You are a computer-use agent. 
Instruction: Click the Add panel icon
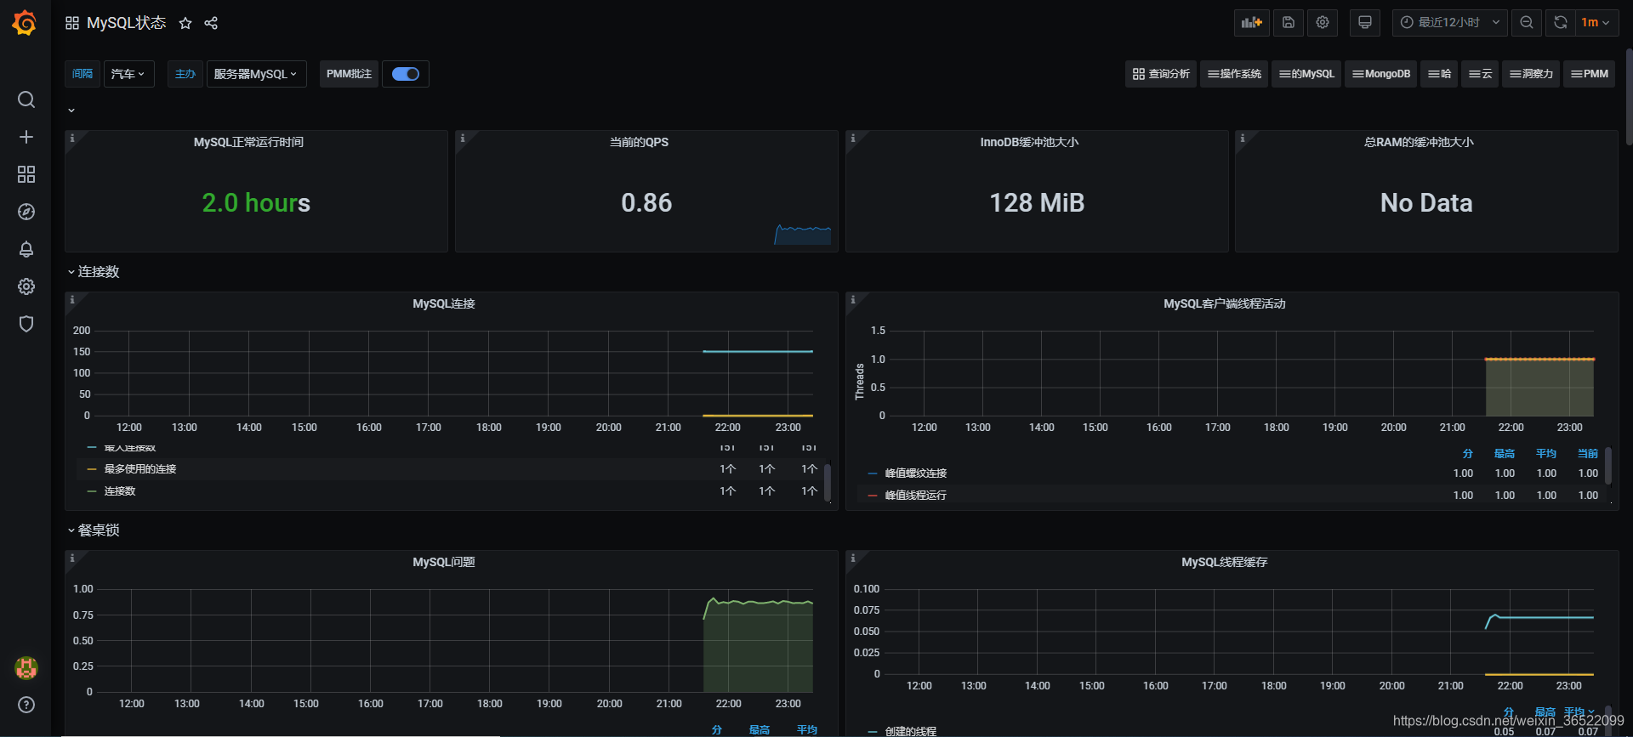tap(1251, 23)
